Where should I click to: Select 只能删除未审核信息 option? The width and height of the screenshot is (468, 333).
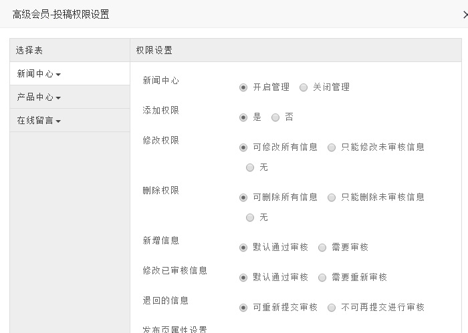[332, 198]
